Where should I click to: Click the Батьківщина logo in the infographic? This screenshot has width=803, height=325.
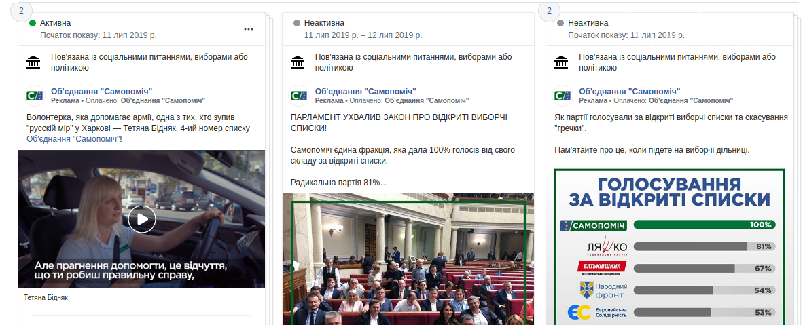coord(602,268)
